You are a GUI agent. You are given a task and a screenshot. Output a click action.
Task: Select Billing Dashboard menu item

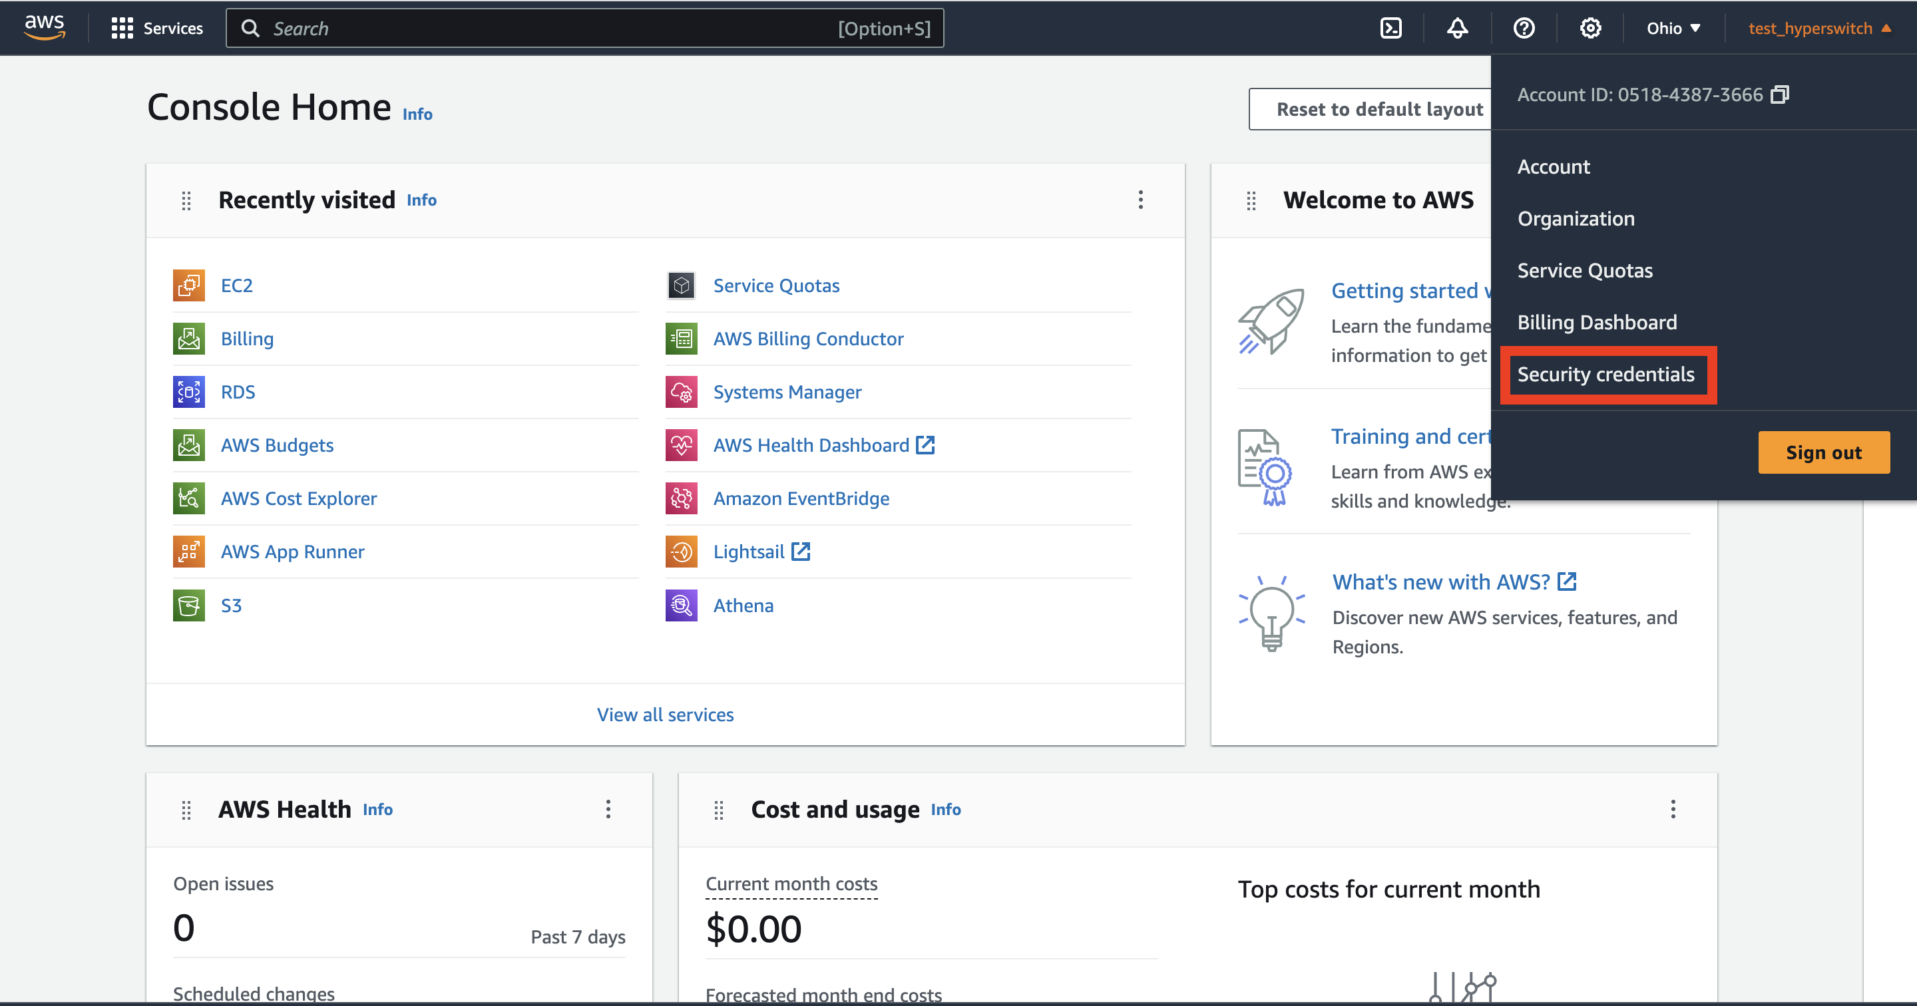1596,322
